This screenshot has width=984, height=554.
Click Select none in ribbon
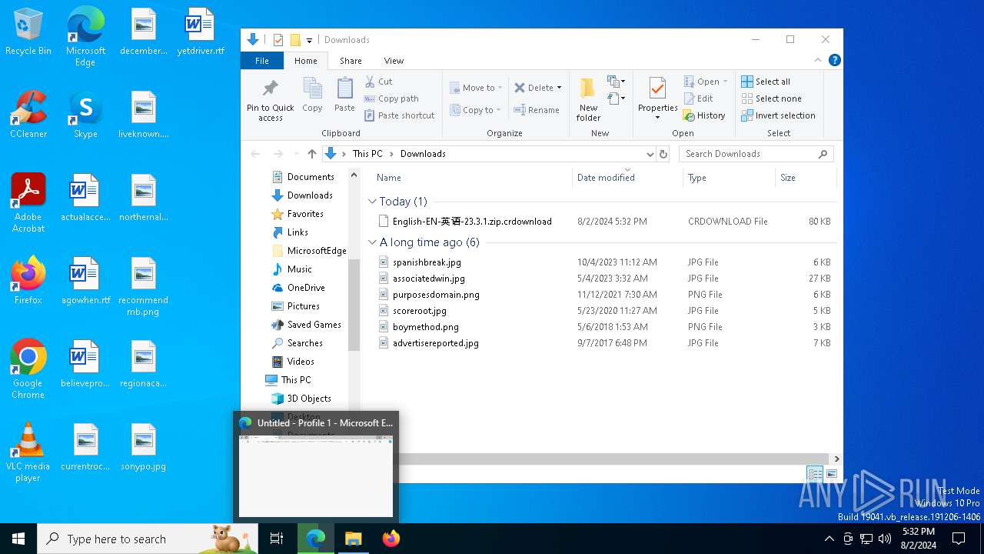pyautogui.click(x=771, y=98)
